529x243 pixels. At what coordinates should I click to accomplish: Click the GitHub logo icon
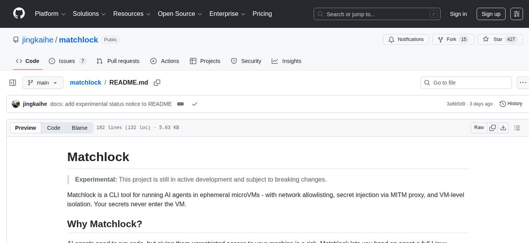pyautogui.click(x=19, y=14)
